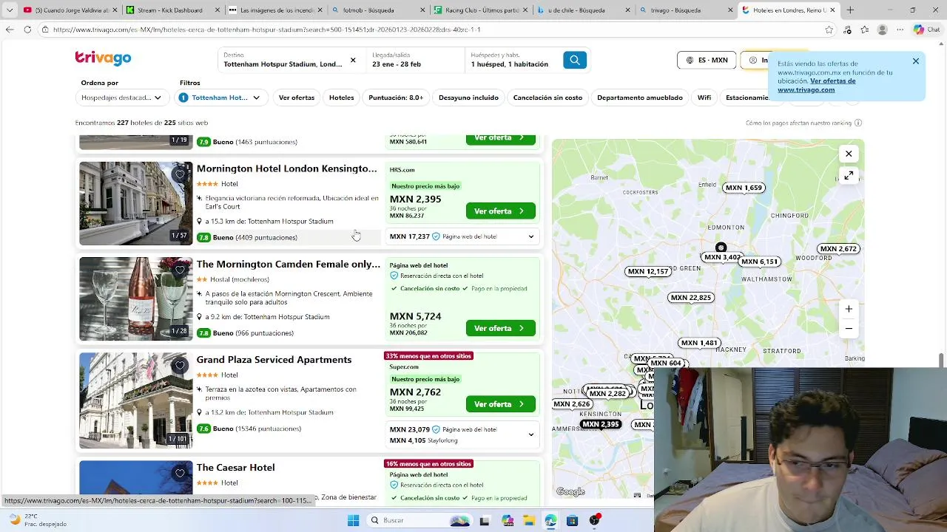This screenshot has width=947, height=532.
Task: Click Ver oferta for MXN 2,395 HRS.com deal
Action: point(500,211)
